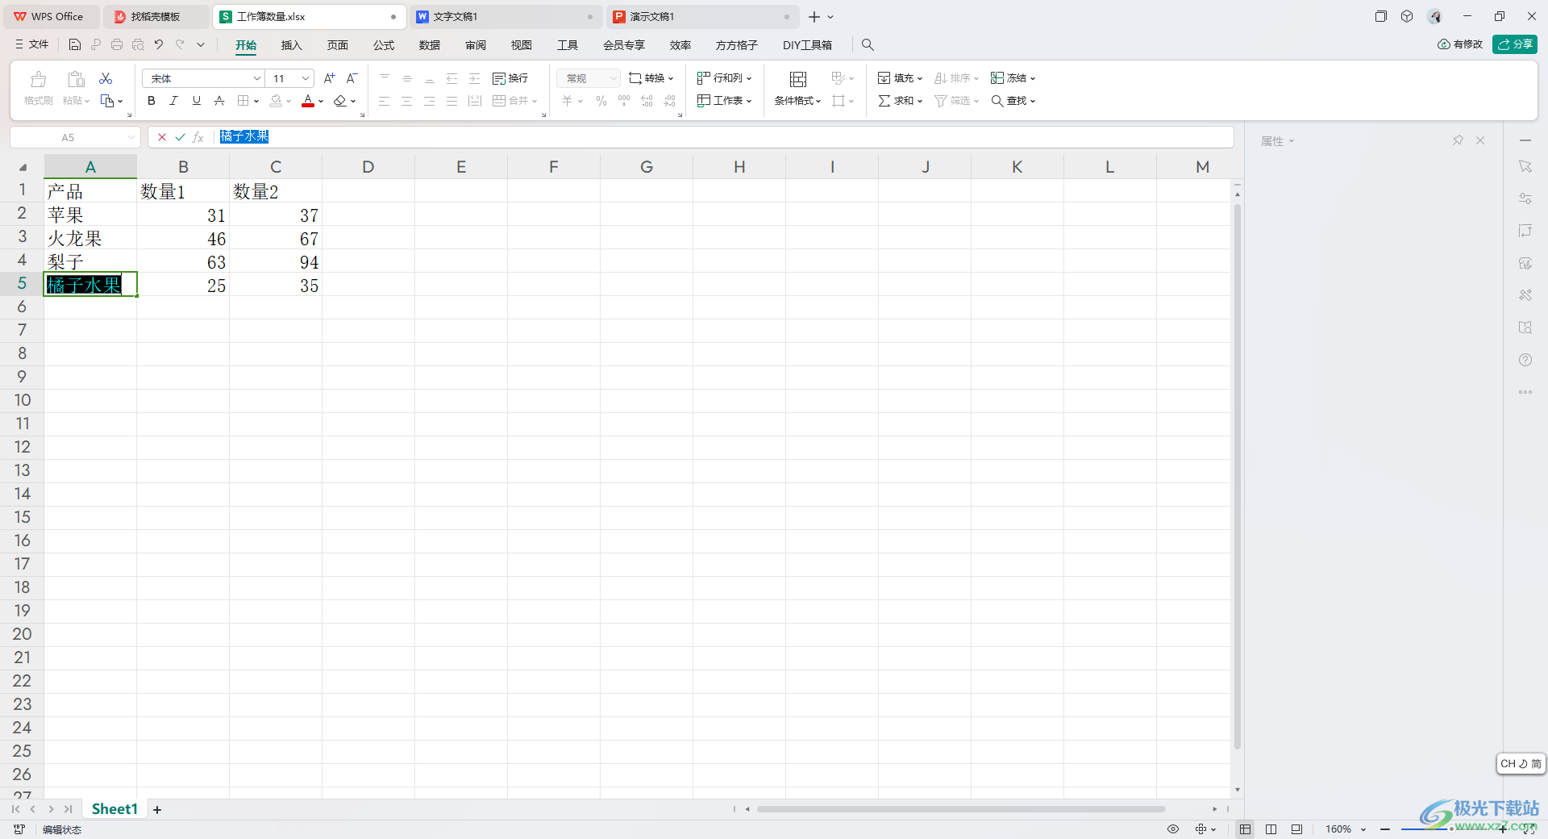
Task: Pin the 属性 side panel
Action: (1458, 140)
